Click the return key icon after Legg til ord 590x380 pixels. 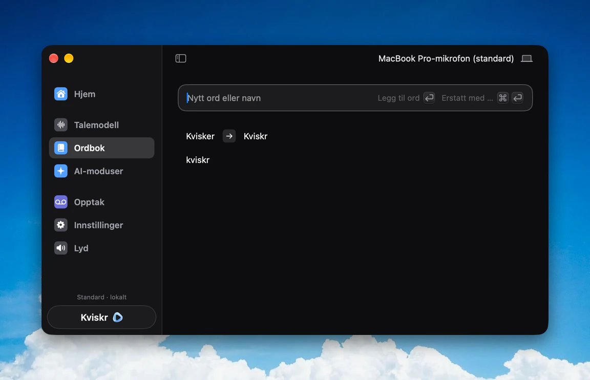coord(429,98)
